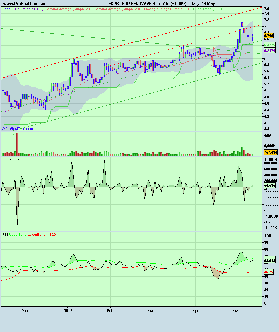Open the ©ProRealTime.com copyright link

(17, 129)
